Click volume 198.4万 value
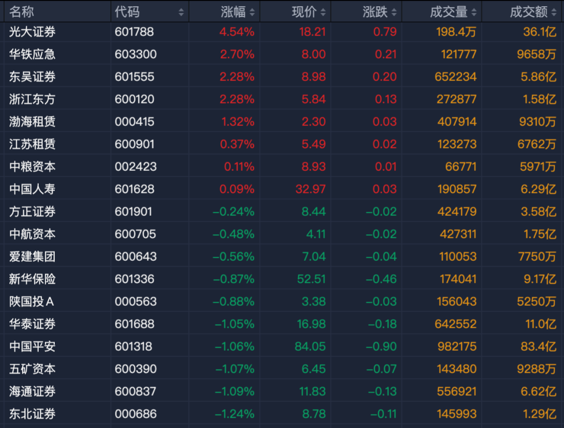 pyautogui.click(x=456, y=32)
